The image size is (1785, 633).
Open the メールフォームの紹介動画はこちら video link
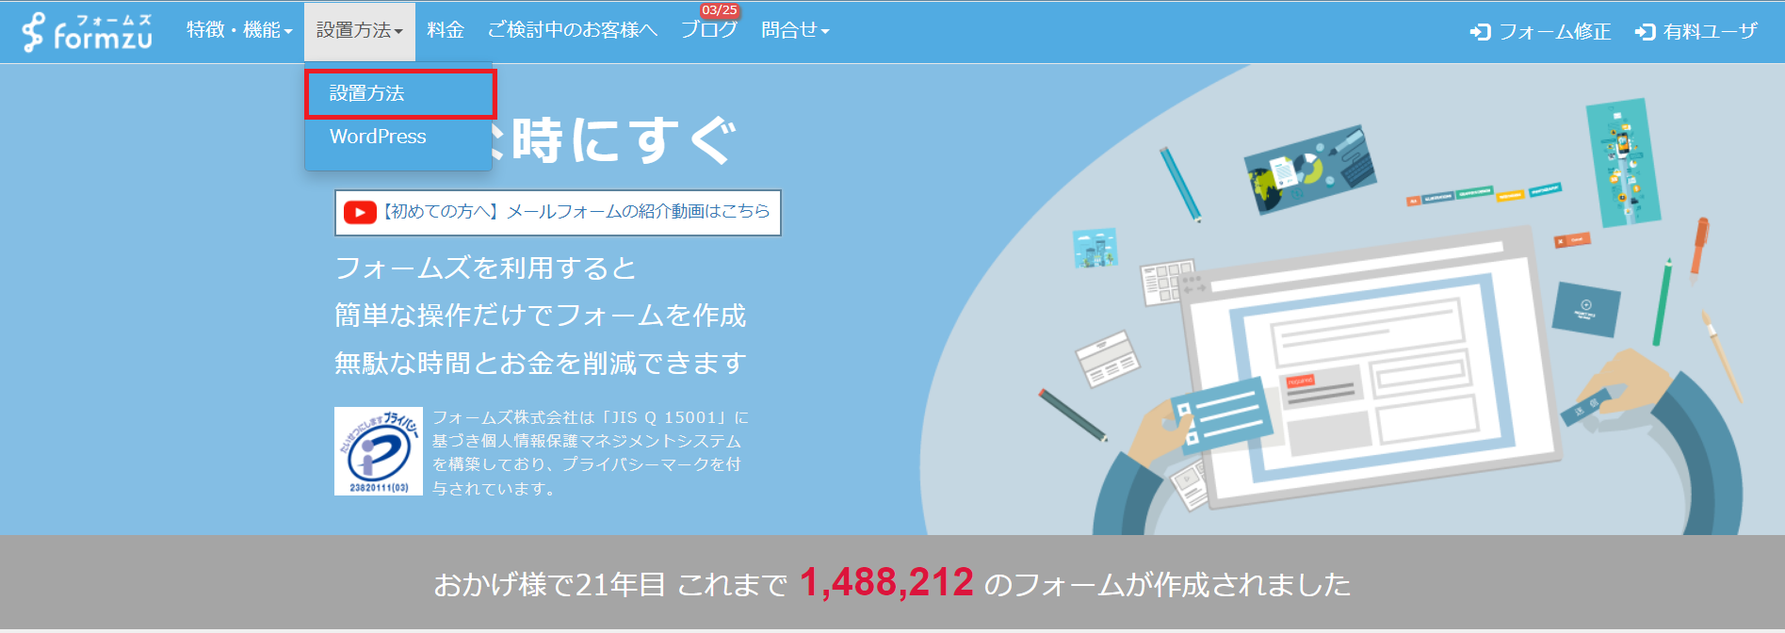[576, 212]
